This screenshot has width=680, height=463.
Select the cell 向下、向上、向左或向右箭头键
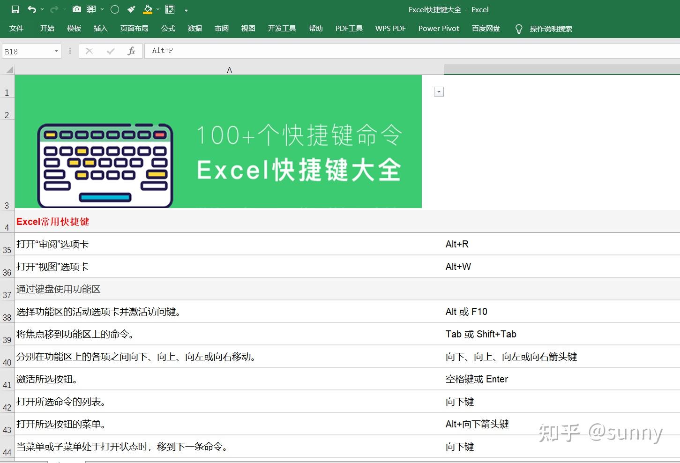point(562,357)
